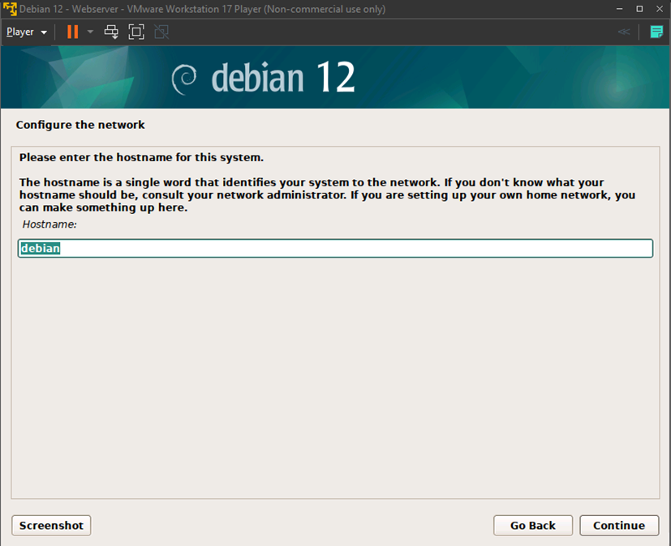671x546 pixels.
Task: Click the Continue button
Action: [619, 525]
